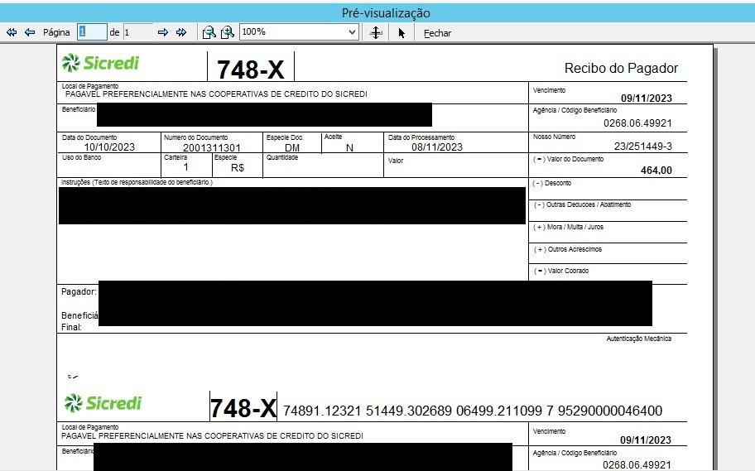
Task: Click the document value 464,00
Action: click(x=656, y=170)
